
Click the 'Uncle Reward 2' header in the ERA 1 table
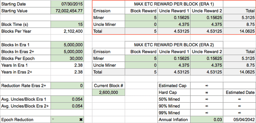click(207, 11)
